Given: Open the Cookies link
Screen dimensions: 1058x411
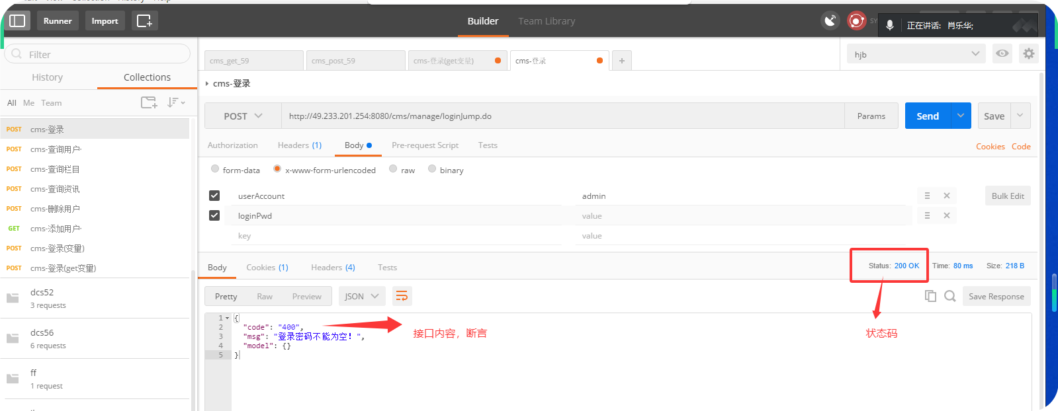Looking at the screenshot, I should click(990, 147).
